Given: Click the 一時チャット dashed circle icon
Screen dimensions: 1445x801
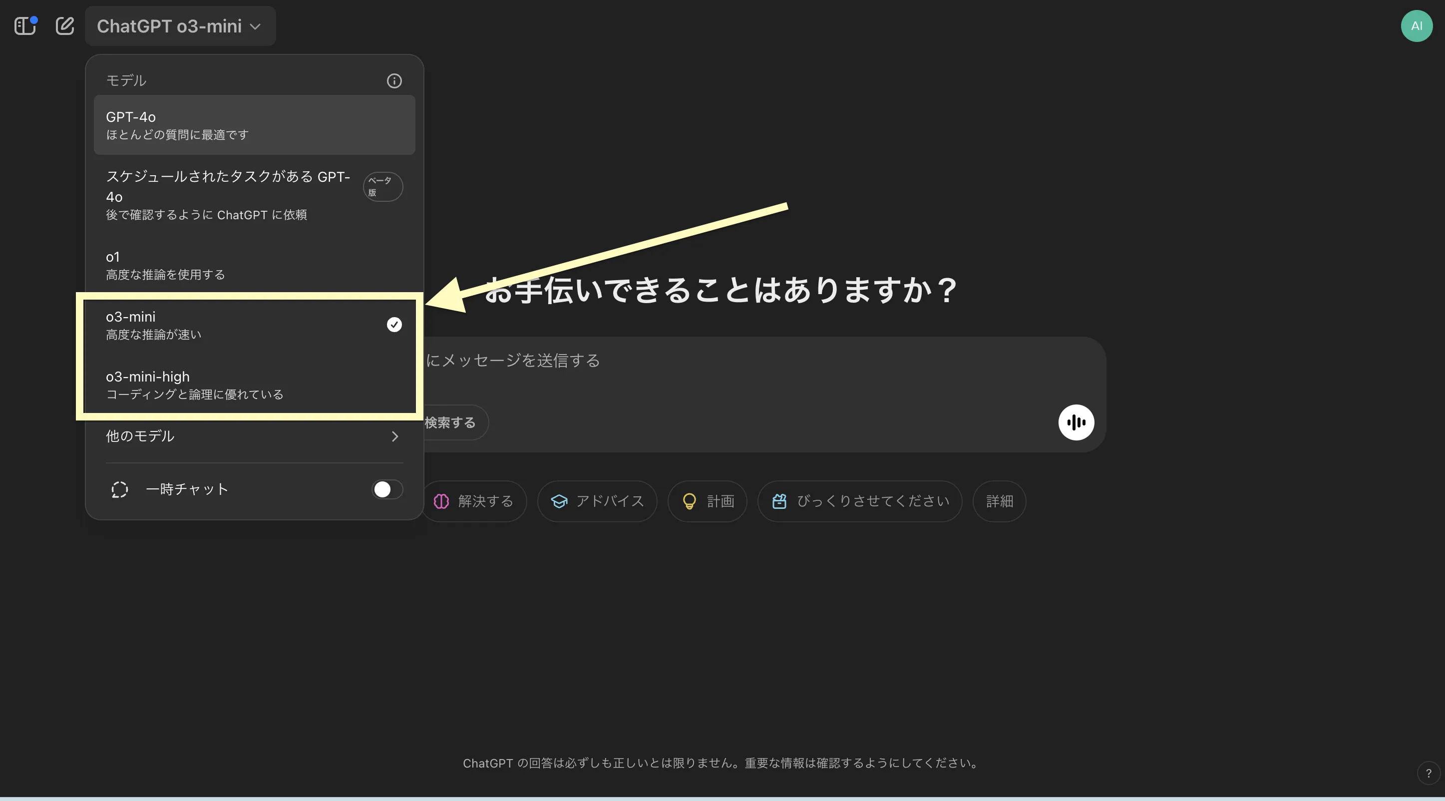Looking at the screenshot, I should (119, 490).
